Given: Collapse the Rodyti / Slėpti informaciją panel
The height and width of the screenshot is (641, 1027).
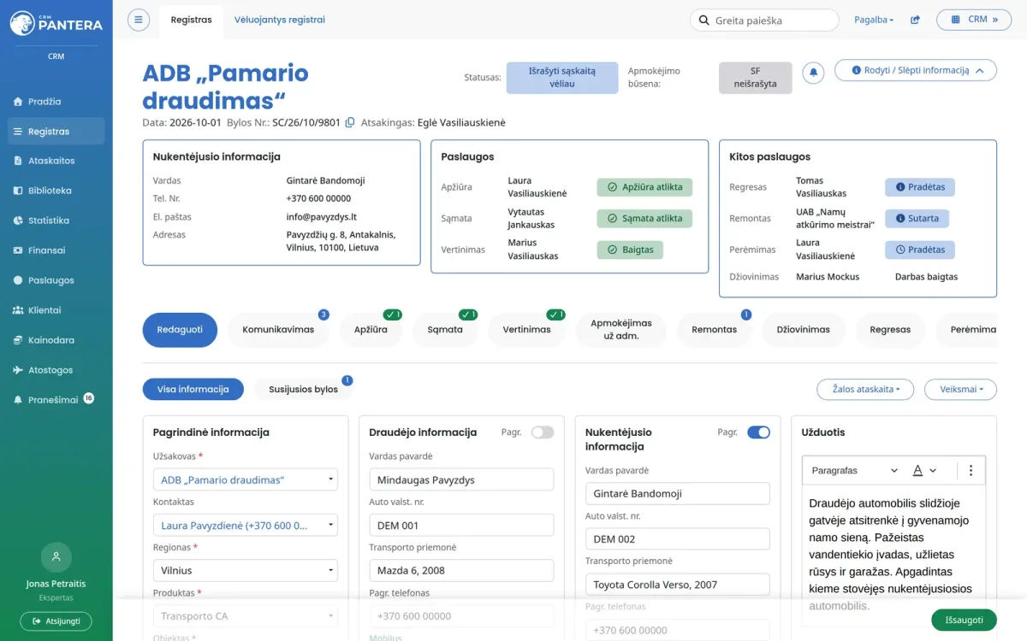Looking at the screenshot, I should click(916, 71).
